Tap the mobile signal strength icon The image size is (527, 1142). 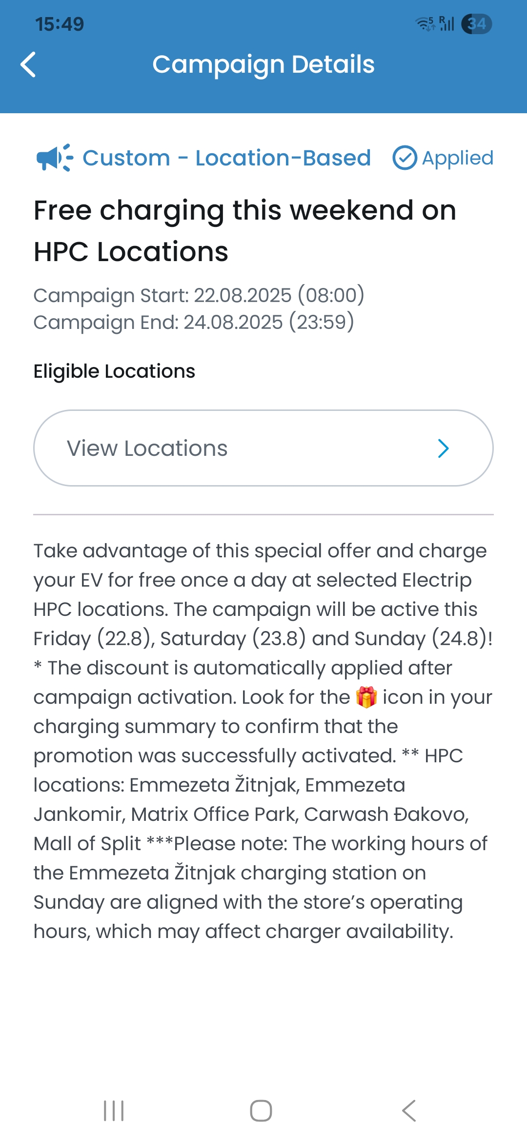(446, 23)
